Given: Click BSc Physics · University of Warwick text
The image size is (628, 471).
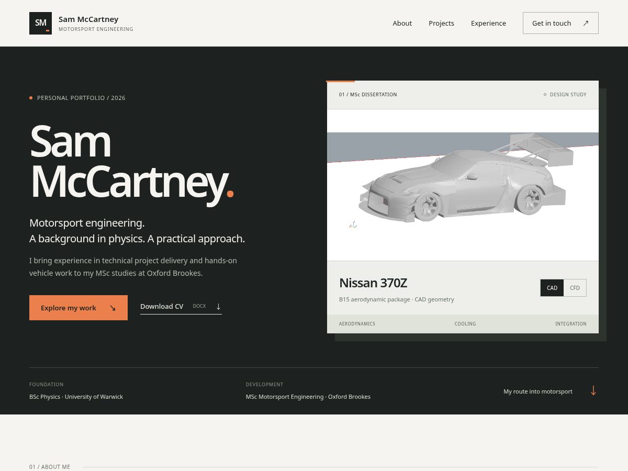Looking at the screenshot, I should (x=76, y=397).
